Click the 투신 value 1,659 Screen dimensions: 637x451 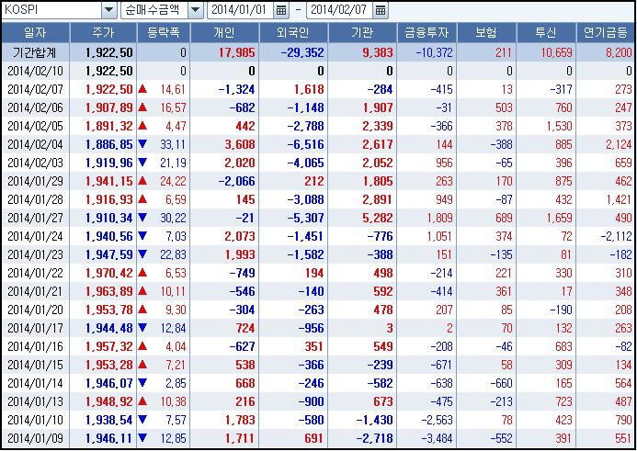[x=560, y=219]
